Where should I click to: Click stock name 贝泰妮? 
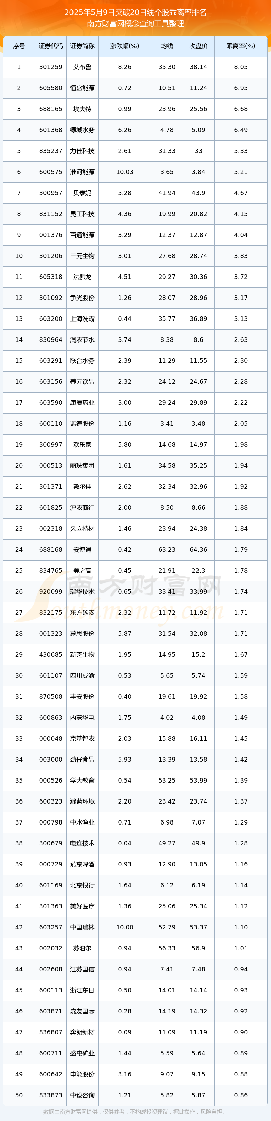[x=82, y=193]
